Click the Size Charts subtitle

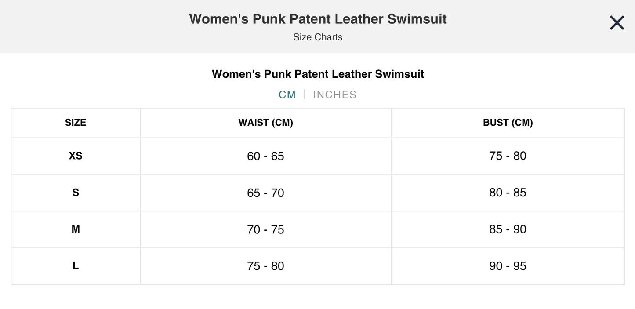click(x=317, y=37)
